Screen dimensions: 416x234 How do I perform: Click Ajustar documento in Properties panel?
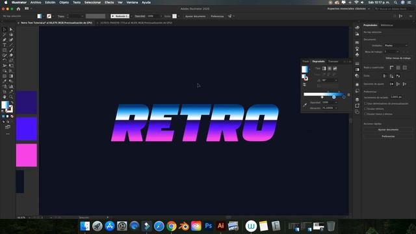(x=388, y=130)
